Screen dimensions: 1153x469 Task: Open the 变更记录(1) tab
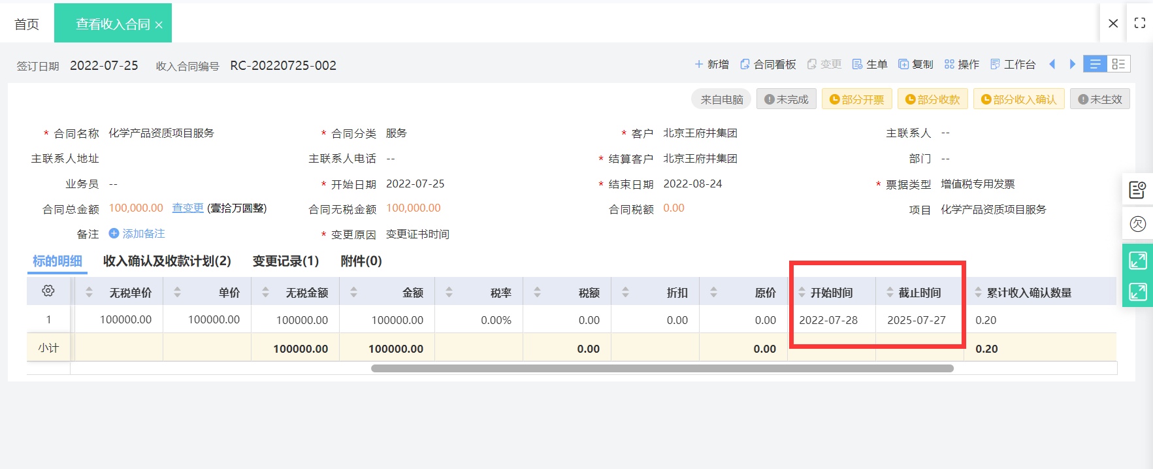(285, 261)
